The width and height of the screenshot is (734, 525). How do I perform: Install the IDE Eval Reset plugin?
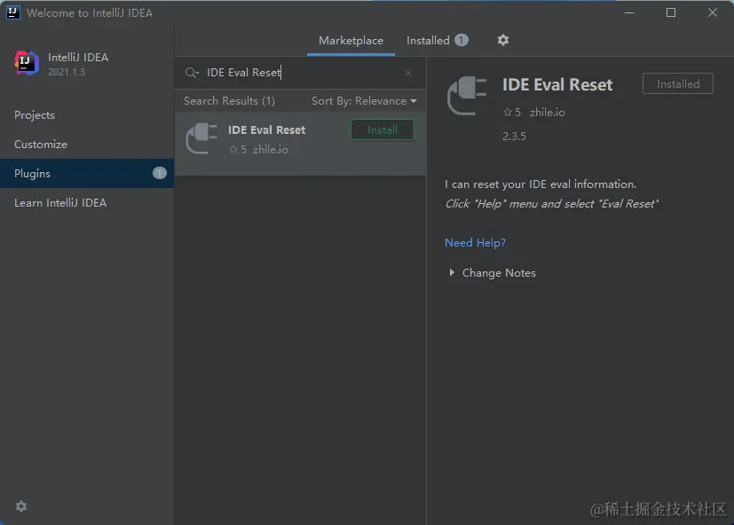383,130
